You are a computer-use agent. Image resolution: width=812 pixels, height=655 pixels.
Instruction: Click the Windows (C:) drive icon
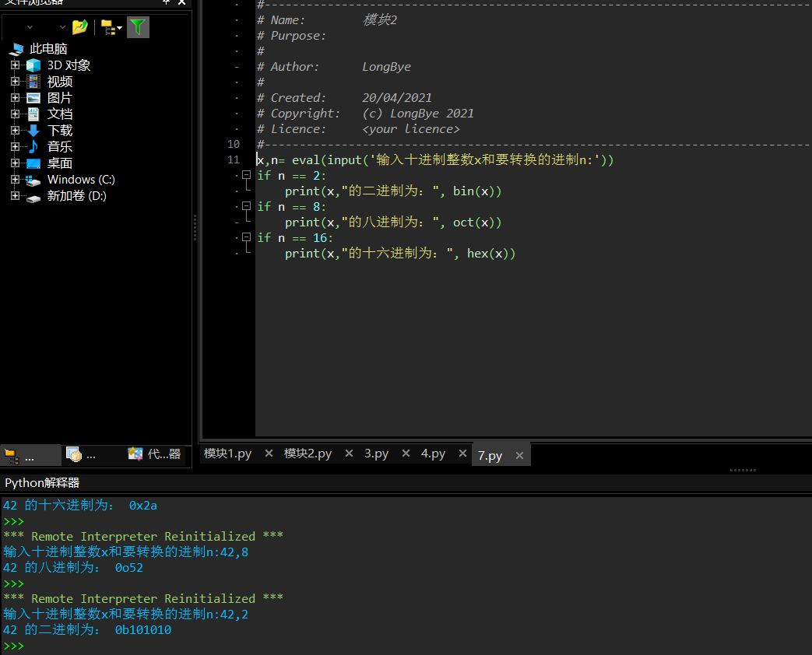point(33,180)
